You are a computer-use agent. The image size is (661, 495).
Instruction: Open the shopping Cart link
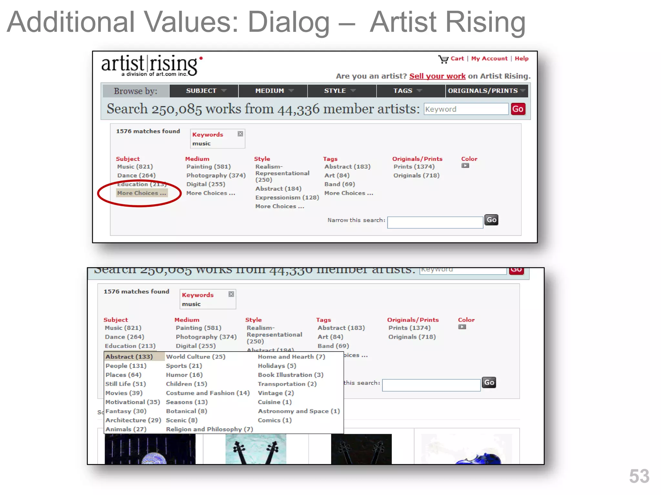tap(457, 58)
